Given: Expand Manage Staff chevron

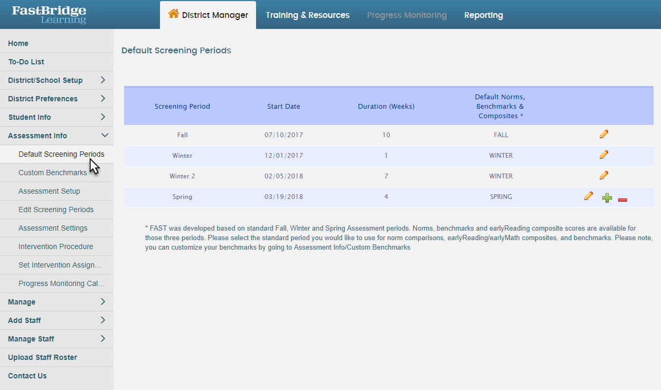Looking at the screenshot, I should click(x=103, y=339).
